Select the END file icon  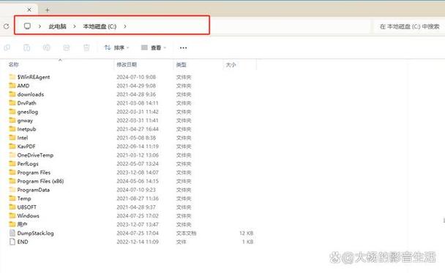[12, 242]
